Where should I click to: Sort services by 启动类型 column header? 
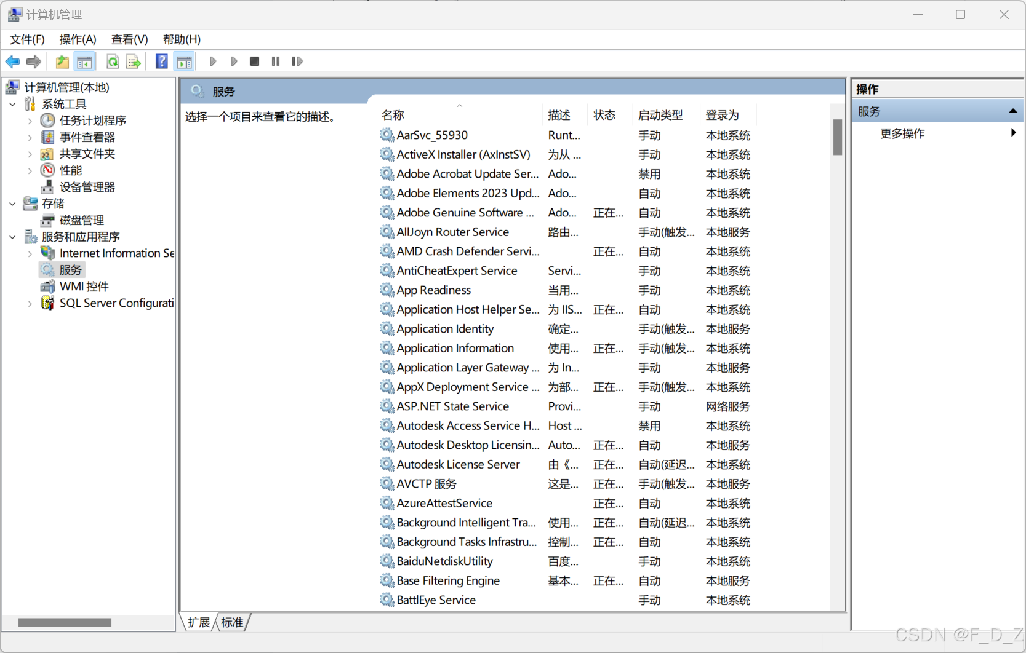click(x=660, y=115)
